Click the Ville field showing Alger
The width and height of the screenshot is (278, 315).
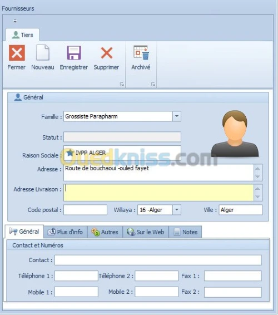click(240, 210)
